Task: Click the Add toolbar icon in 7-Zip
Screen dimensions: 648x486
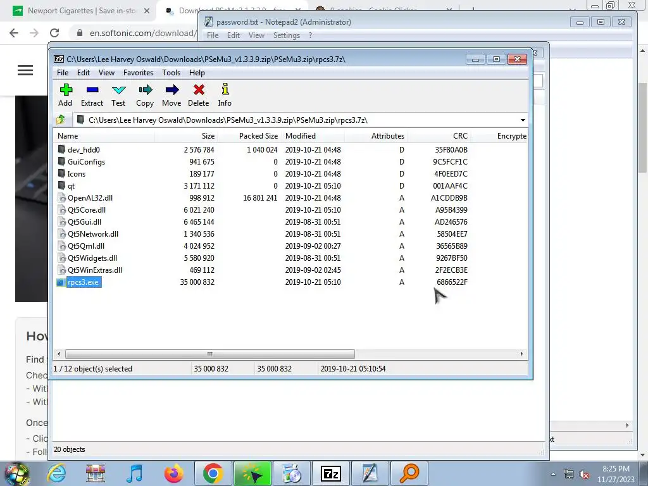Action: pos(65,96)
